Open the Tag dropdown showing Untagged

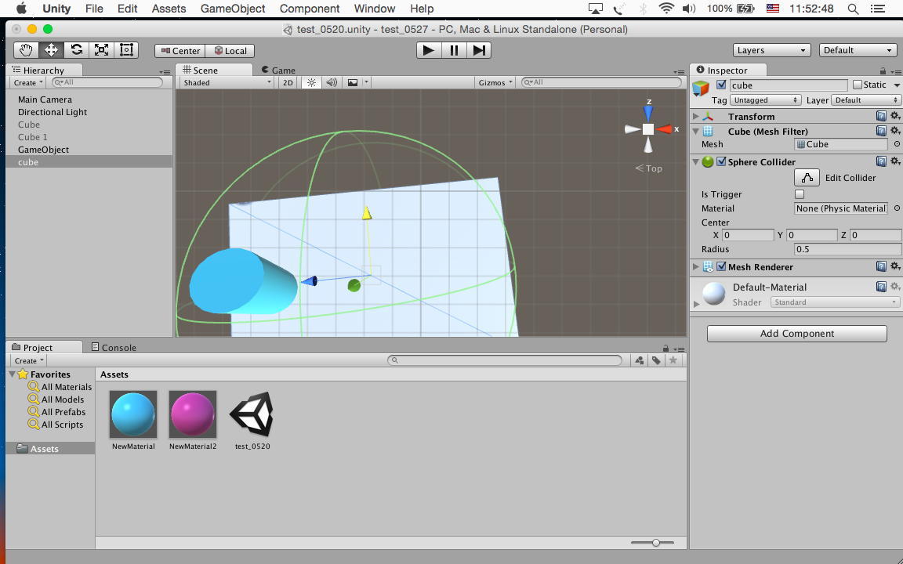click(765, 100)
